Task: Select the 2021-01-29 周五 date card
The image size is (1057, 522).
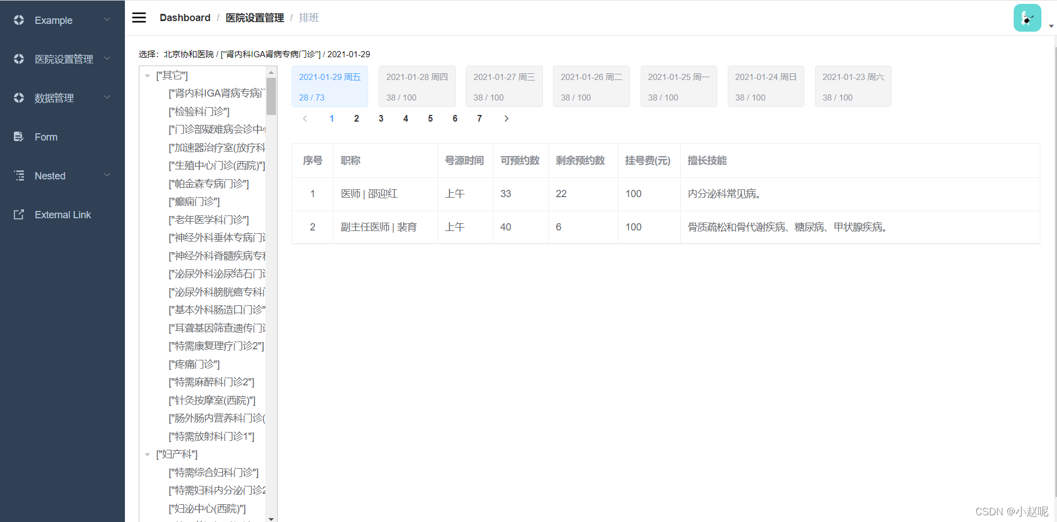Action: point(330,87)
